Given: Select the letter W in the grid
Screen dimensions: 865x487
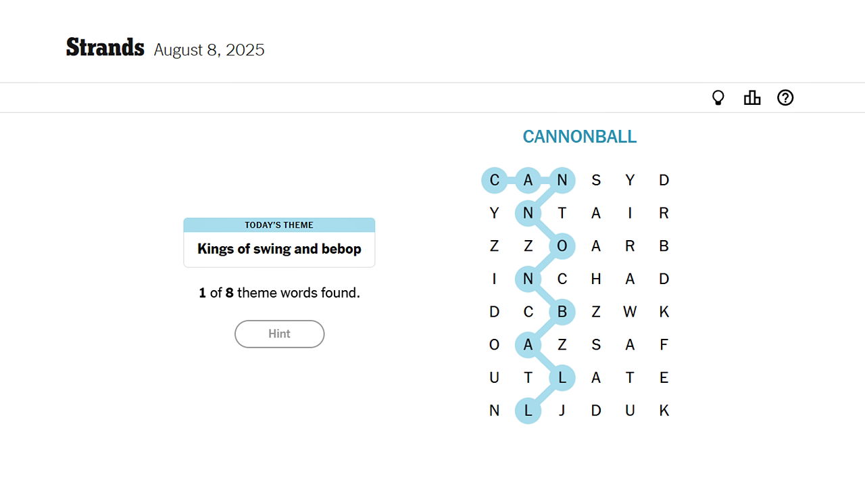Looking at the screenshot, I should click(x=630, y=312).
